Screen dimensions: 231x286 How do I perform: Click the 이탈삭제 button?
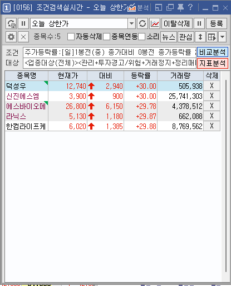(x=177, y=23)
